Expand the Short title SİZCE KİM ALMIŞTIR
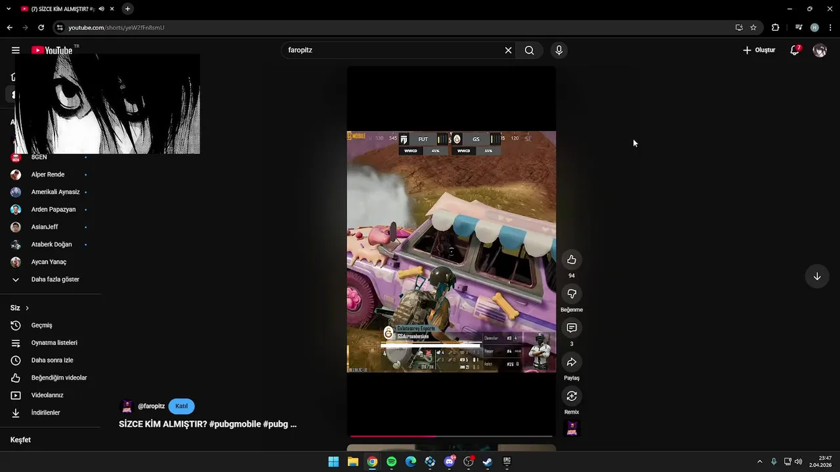Screen dimensions: 840x472 (207, 424)
